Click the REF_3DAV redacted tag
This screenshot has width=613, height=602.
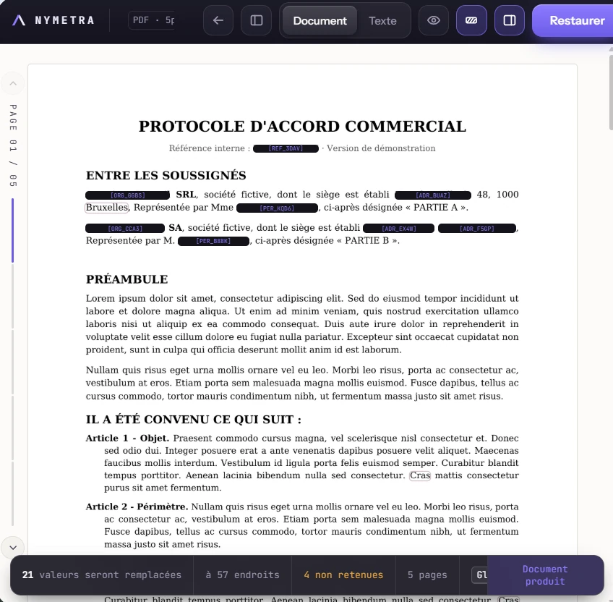[x=286, y=149]
